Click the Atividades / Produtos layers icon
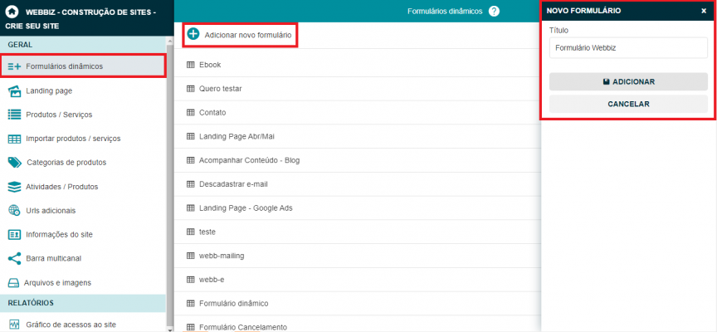Screen dimensions: 717x332 pyautogui.click(x=14, y=187)
